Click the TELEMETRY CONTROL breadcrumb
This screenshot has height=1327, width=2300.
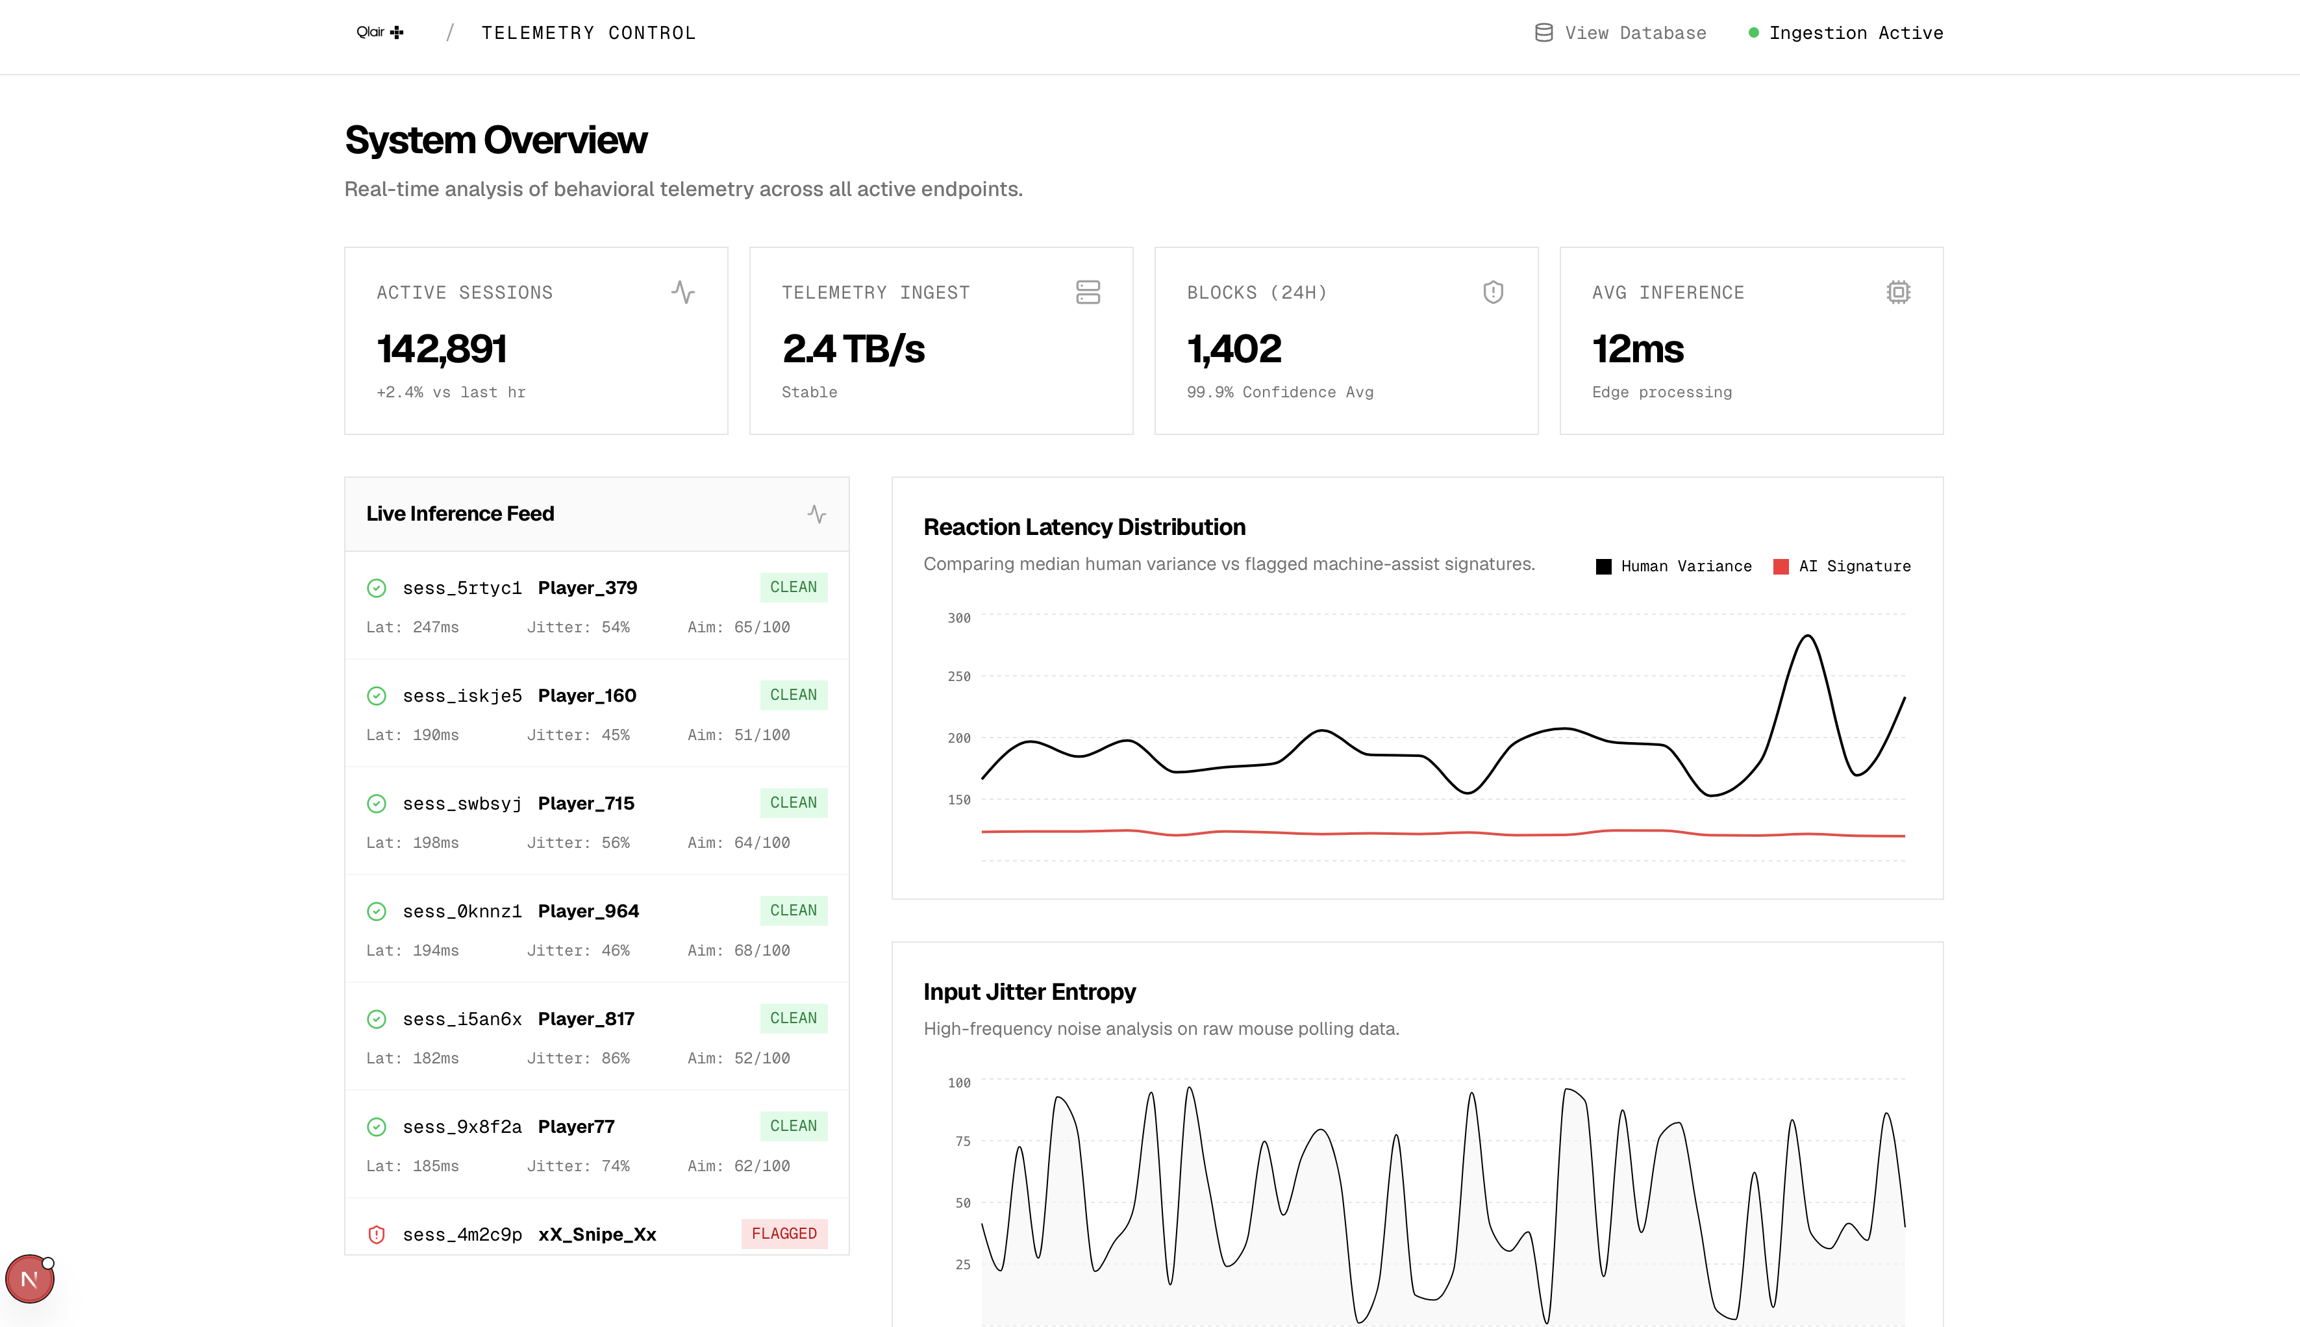click(x=588, y=33)
